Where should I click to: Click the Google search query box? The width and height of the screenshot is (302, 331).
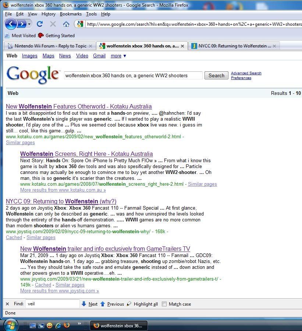point(133,75)
